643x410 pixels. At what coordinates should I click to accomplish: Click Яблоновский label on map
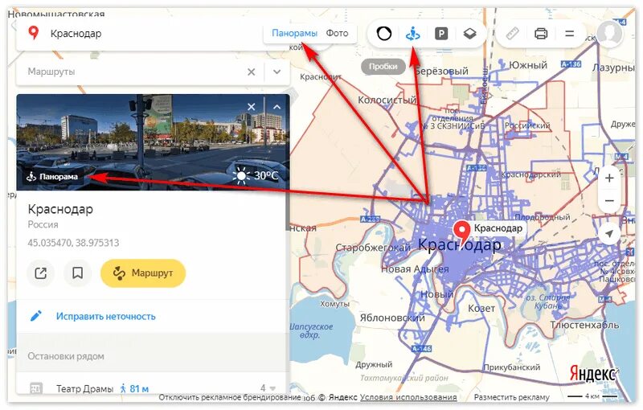tap(392, 318)
